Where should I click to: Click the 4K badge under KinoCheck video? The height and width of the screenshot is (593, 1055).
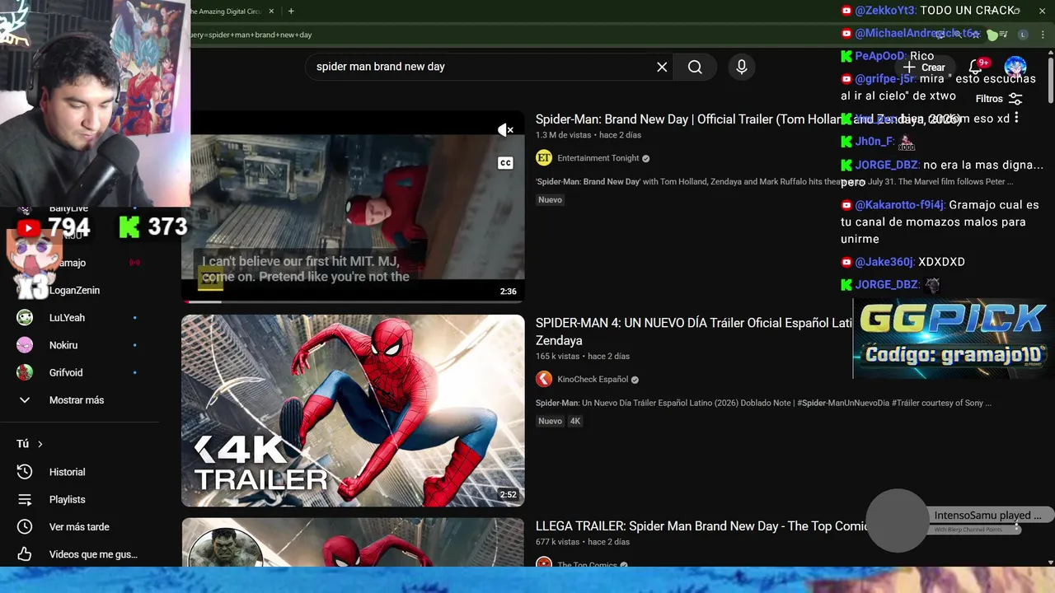click(x=575, y=421)
